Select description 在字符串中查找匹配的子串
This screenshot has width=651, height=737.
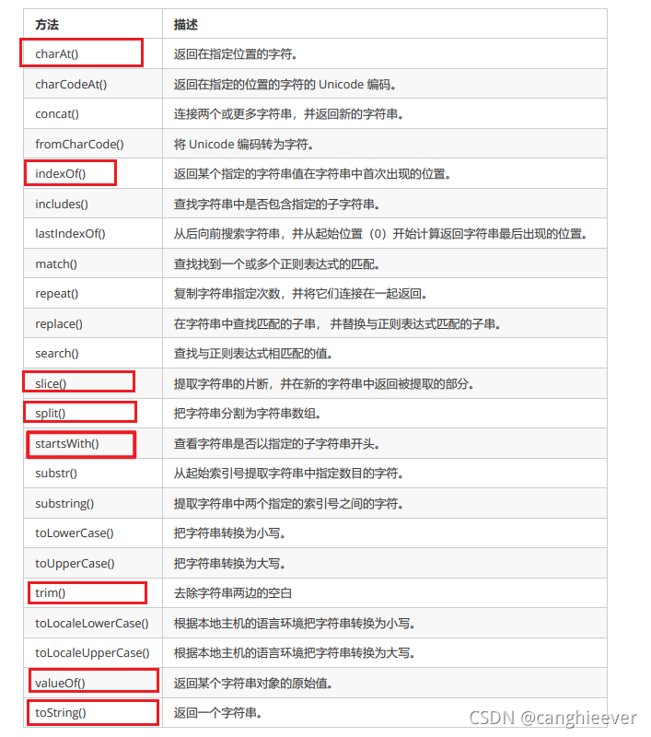337,324
